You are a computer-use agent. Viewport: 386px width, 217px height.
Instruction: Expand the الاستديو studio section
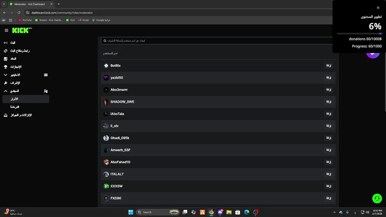[x=5, y=75]
